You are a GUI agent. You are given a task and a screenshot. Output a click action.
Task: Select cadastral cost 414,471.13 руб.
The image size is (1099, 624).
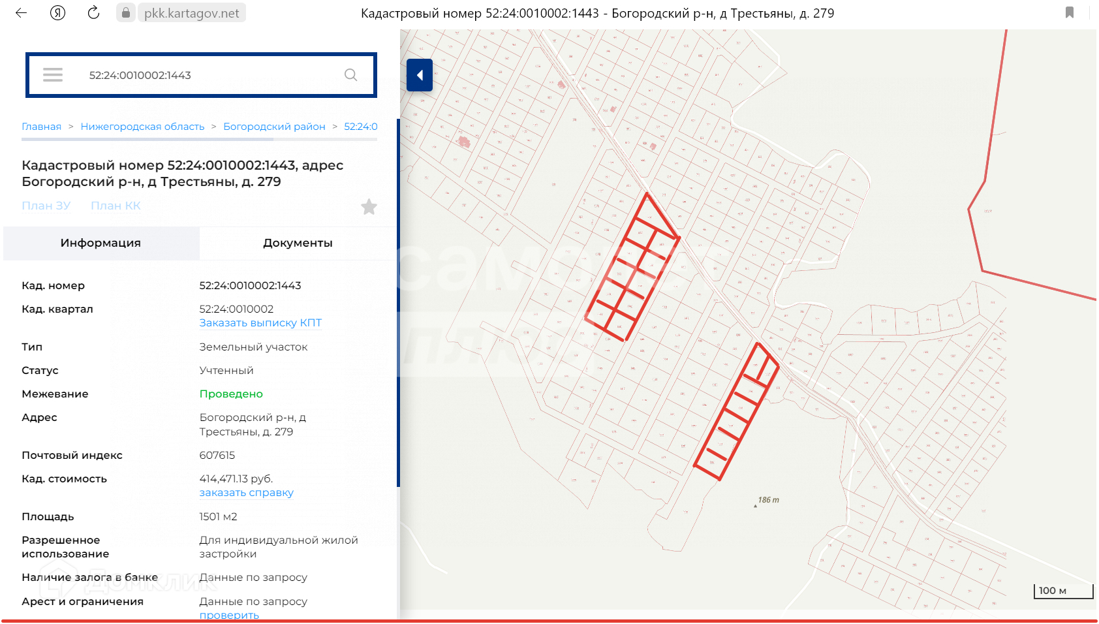click(236, 478)
